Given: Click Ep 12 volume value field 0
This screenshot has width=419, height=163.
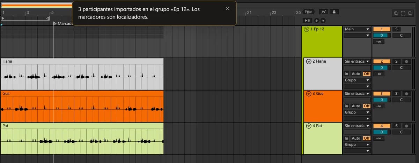Looking at the screenshot, I should pyautogui.click(x=382, y=35).
